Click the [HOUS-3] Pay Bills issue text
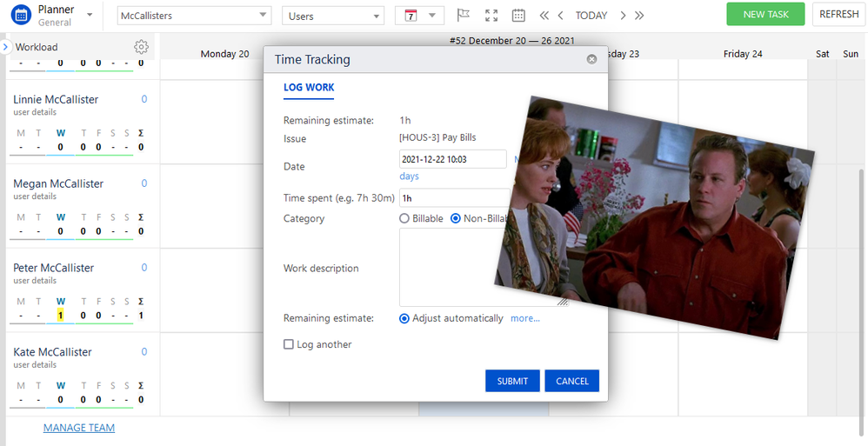This screenshot has width=868, height=446. 437,137
